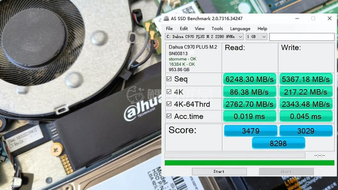Screen dimensions: 338x190
Task: Click the Score: label
Action: (183, 130)
